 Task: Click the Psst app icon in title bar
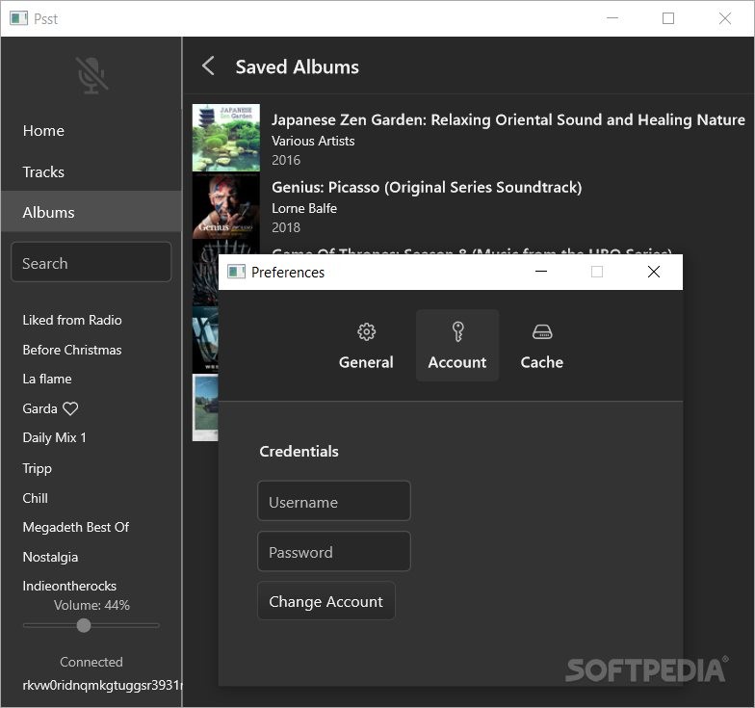pos(19,18)
